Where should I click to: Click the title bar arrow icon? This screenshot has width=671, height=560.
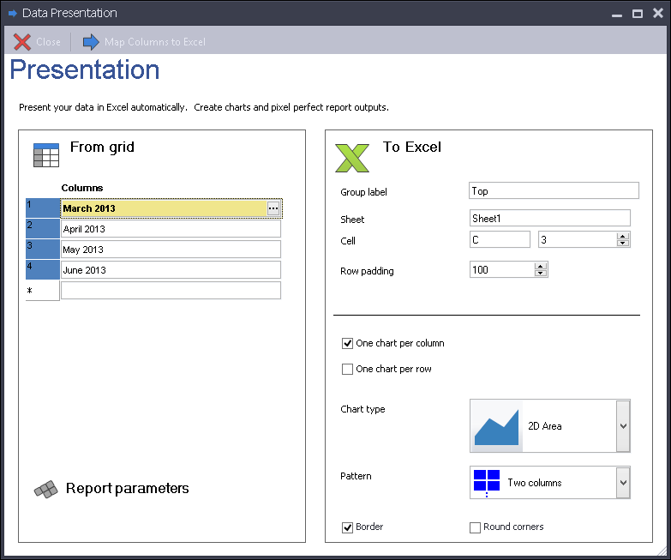(12, 13)
